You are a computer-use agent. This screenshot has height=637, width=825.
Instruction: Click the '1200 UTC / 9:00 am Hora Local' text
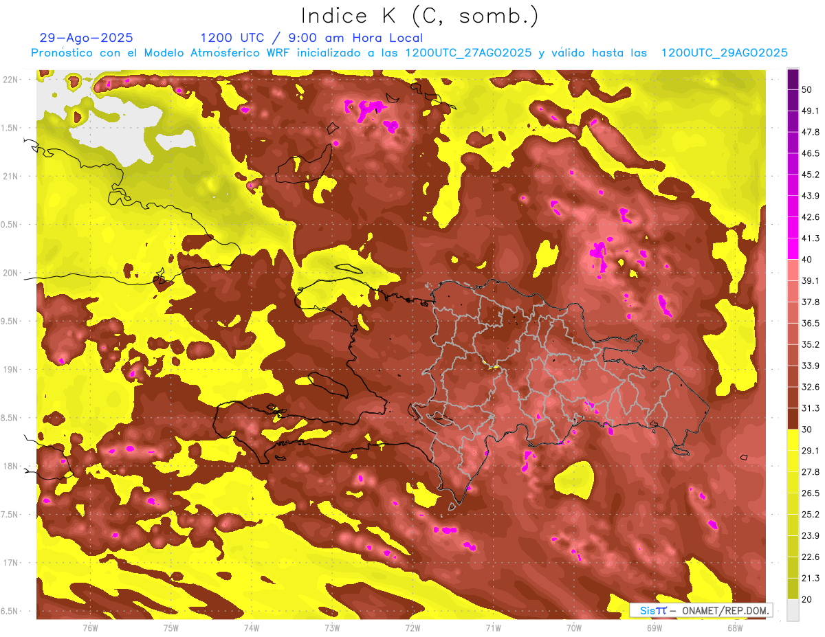311,38
